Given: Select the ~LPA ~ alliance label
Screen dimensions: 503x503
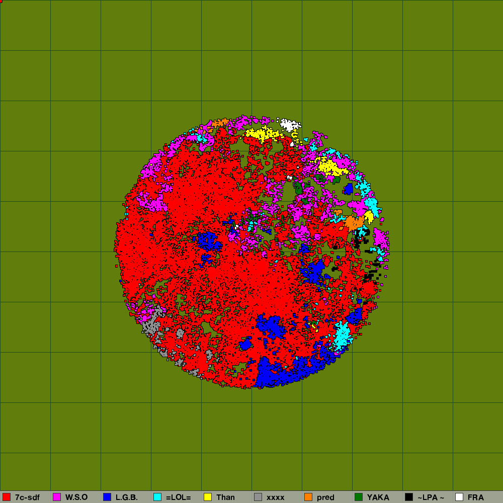Looking at the screenshot, I should [431, 497].
